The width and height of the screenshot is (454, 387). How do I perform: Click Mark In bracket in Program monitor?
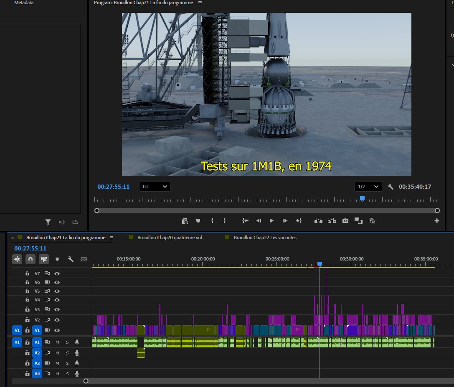coord(212,220)
